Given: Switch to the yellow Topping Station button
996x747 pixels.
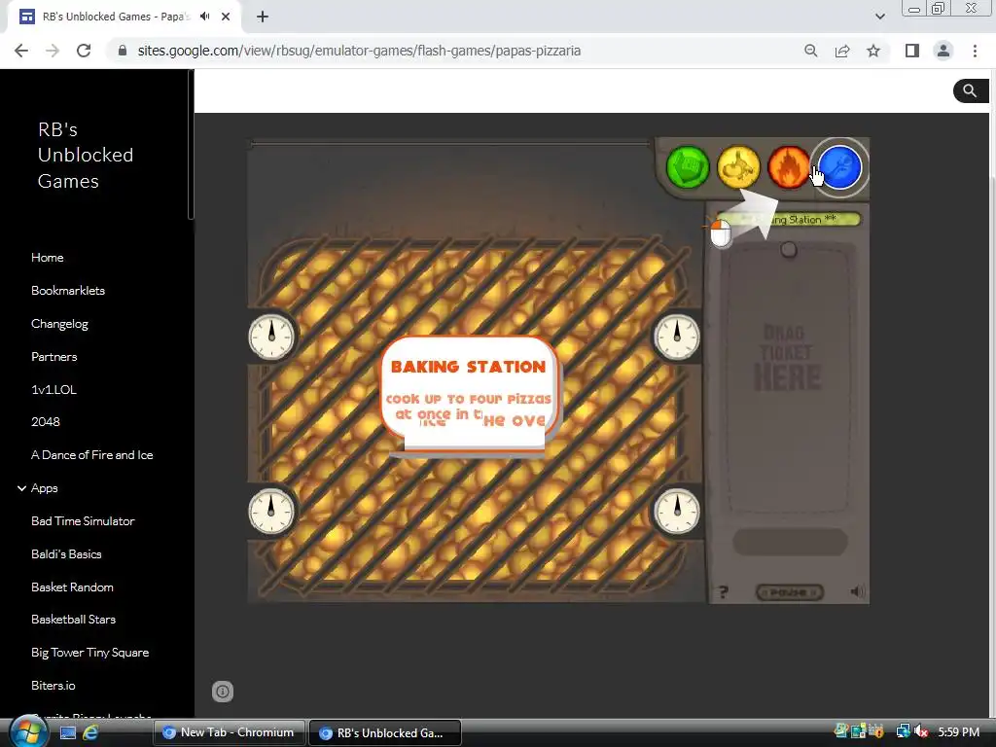Looking at the screenshot, I should 738,167.
